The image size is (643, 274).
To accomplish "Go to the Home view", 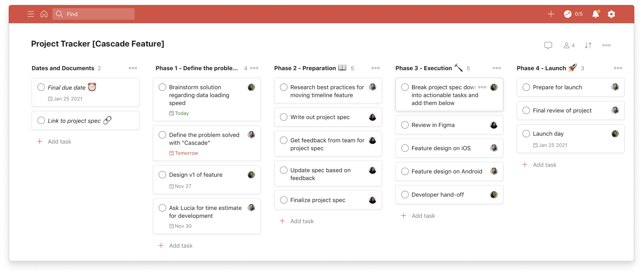I will tap(44, 14).
